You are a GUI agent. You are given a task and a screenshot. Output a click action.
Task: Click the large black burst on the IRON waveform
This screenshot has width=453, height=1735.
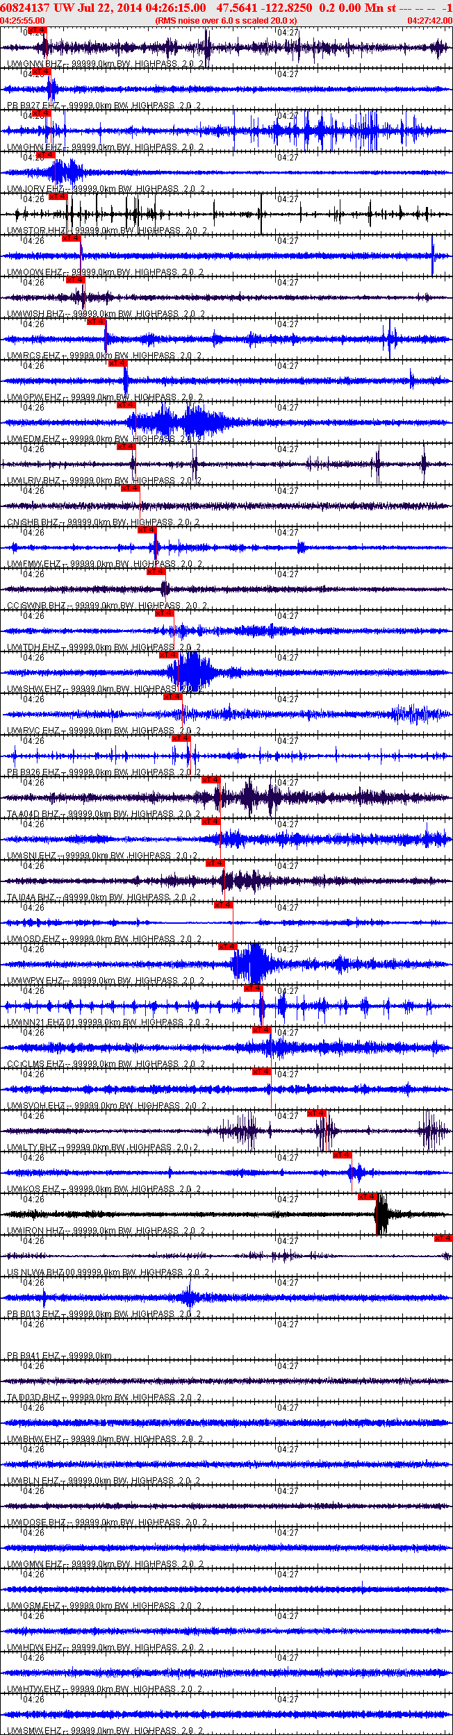382,1214
